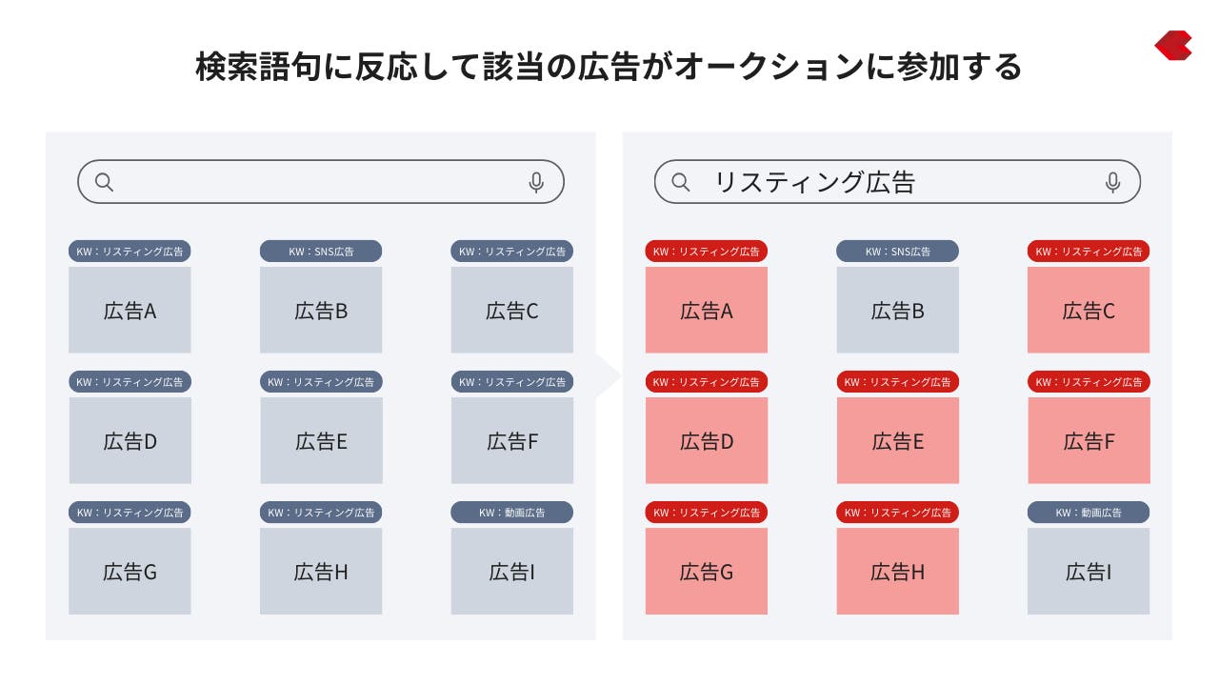Click the microphone icon in the empty search bar
The image size is (1219, 686).
tap(536, 182)
